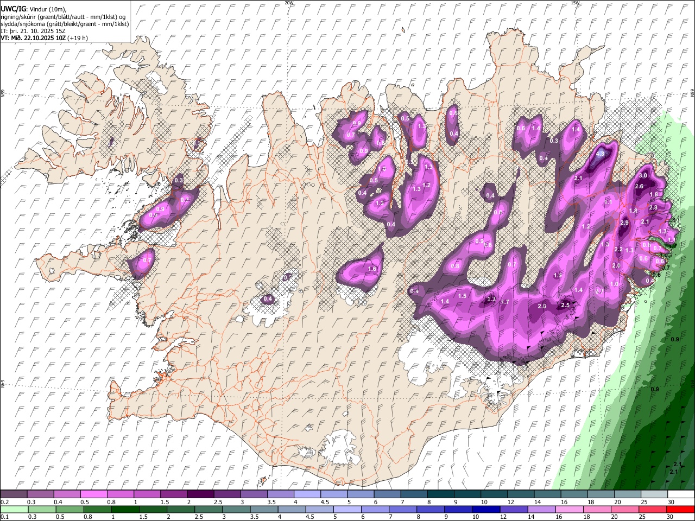Image resolution: width=695 pixels, height=521 pixels.
Task: Click the '1.6' snowfall value in central Iceland
Action: click(x=372, y=269)
